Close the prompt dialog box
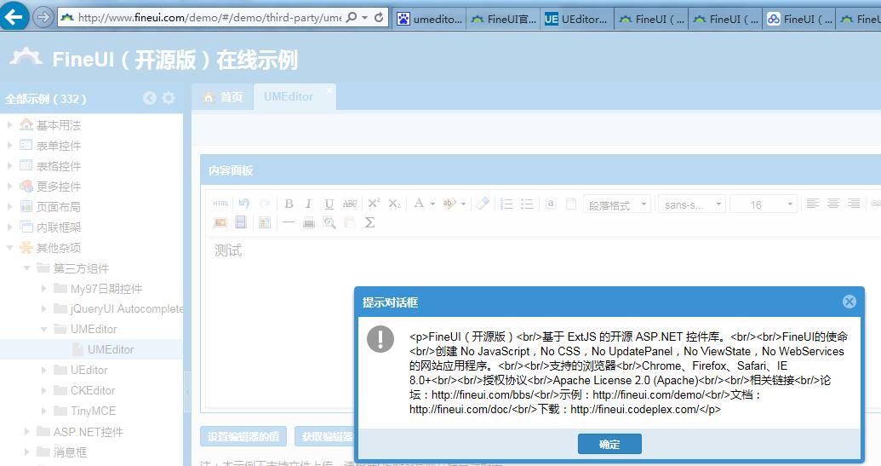Viewport: 881px width, 466px height. click(849, 302)
